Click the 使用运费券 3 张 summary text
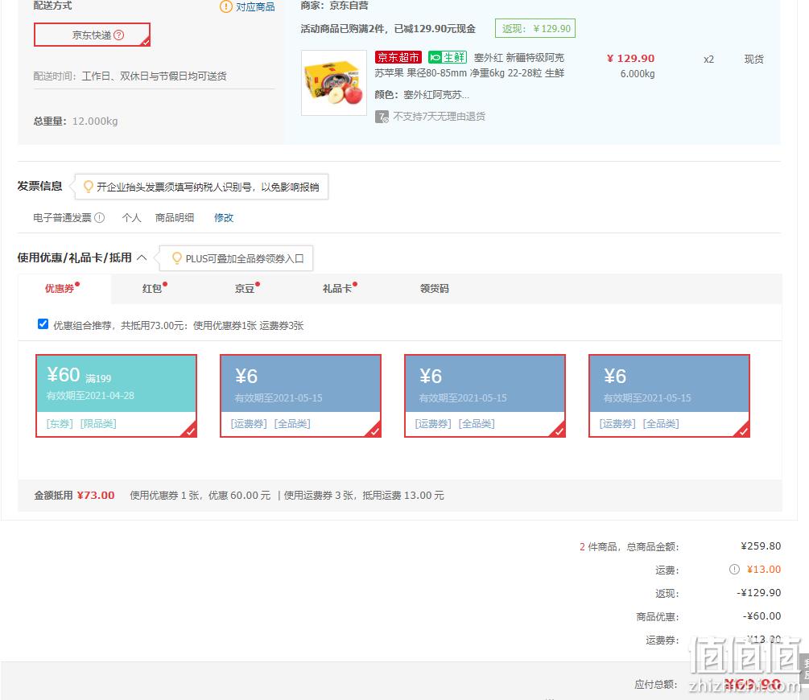 coord(319,495)
